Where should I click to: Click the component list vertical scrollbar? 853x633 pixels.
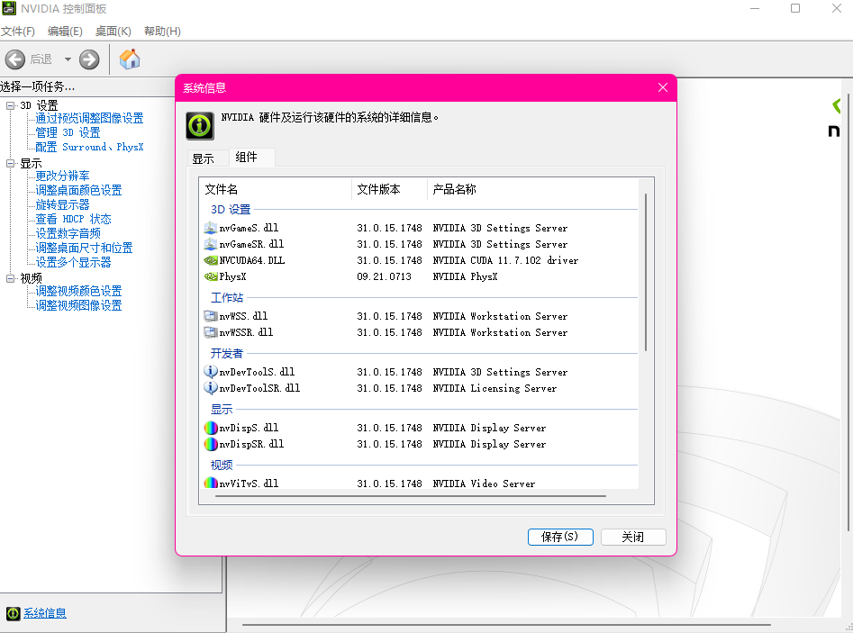pyautogui.click(x=646, y=272)
